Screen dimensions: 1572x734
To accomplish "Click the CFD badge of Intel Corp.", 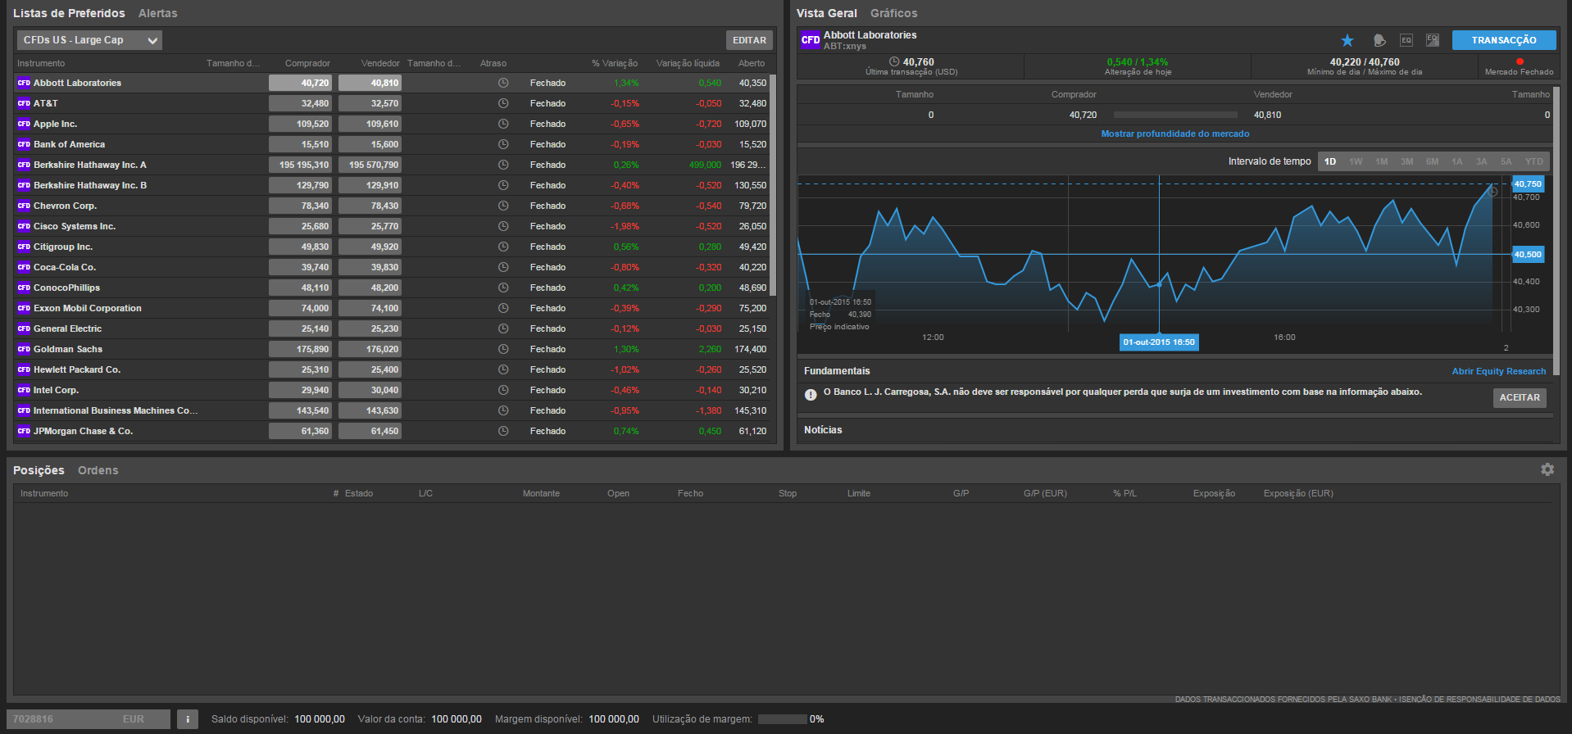I will (24, 390).
